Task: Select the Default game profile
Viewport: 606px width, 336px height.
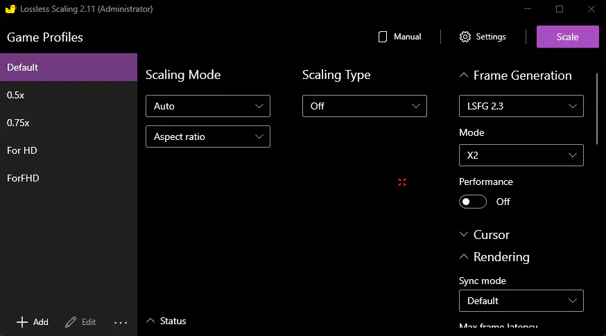Action: [x=69, y=67]
